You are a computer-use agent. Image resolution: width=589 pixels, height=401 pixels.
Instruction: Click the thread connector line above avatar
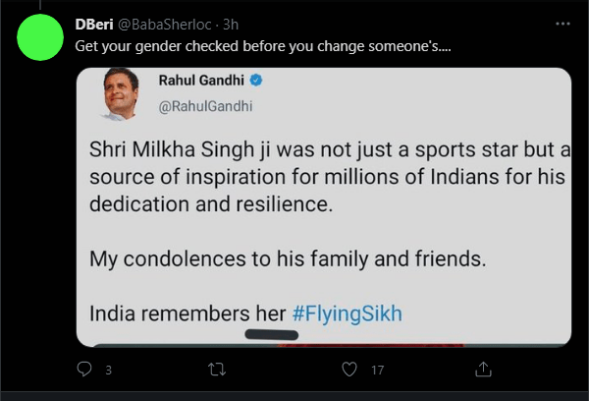tap(40, 5)
